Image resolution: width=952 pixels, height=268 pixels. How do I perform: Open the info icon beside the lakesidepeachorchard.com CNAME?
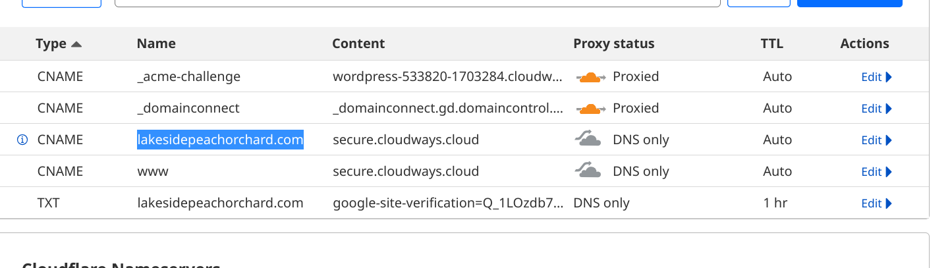click(x=22, y=140)
